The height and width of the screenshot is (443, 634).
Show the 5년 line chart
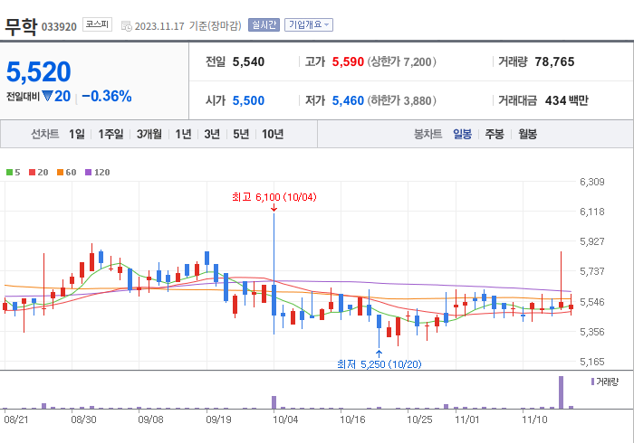241,134
